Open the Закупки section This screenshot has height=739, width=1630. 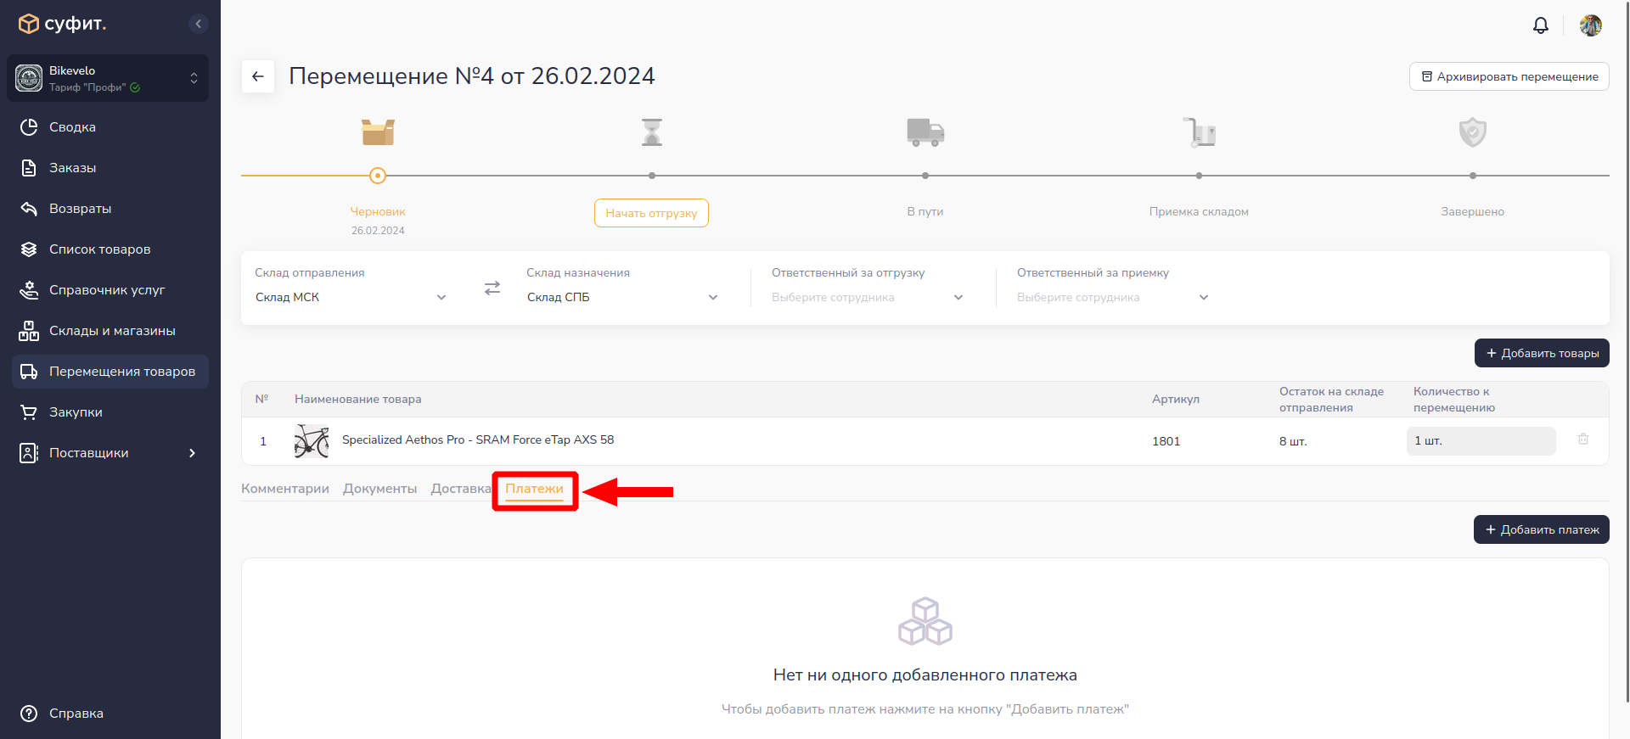point(110,412)
